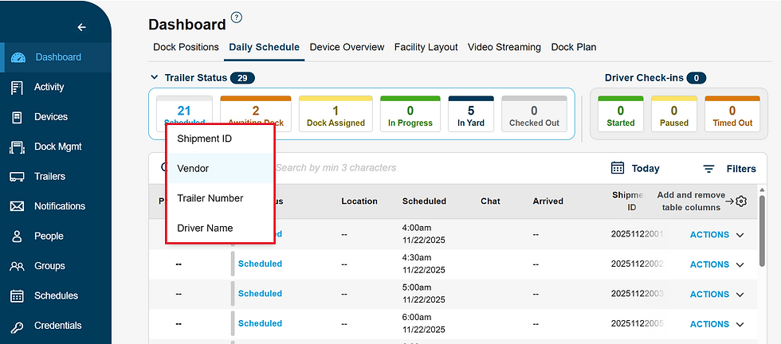Open the Credentials key icon

click(17, 326)
